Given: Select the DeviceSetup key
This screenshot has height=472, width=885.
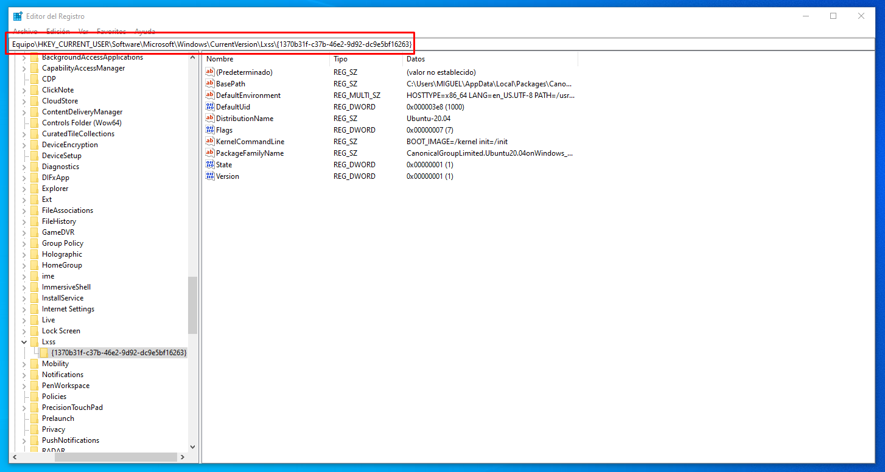Looking at the screenshot, I should (61, 156).
